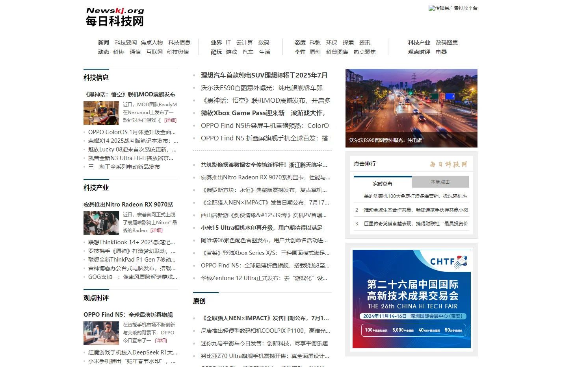Click [详细] for the OPPO Find N5 summary

point(161,341)
